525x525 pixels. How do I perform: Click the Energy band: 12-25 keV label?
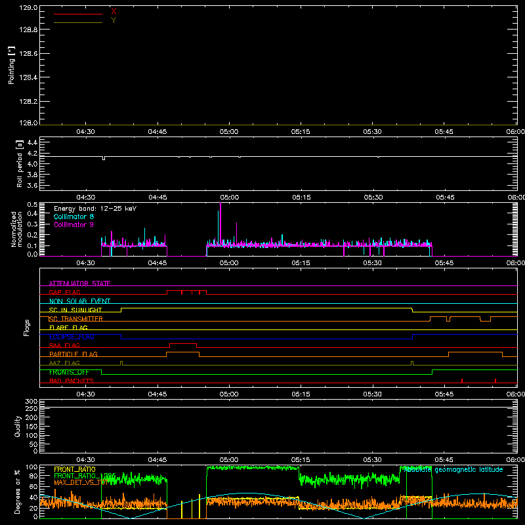(95, 209)
